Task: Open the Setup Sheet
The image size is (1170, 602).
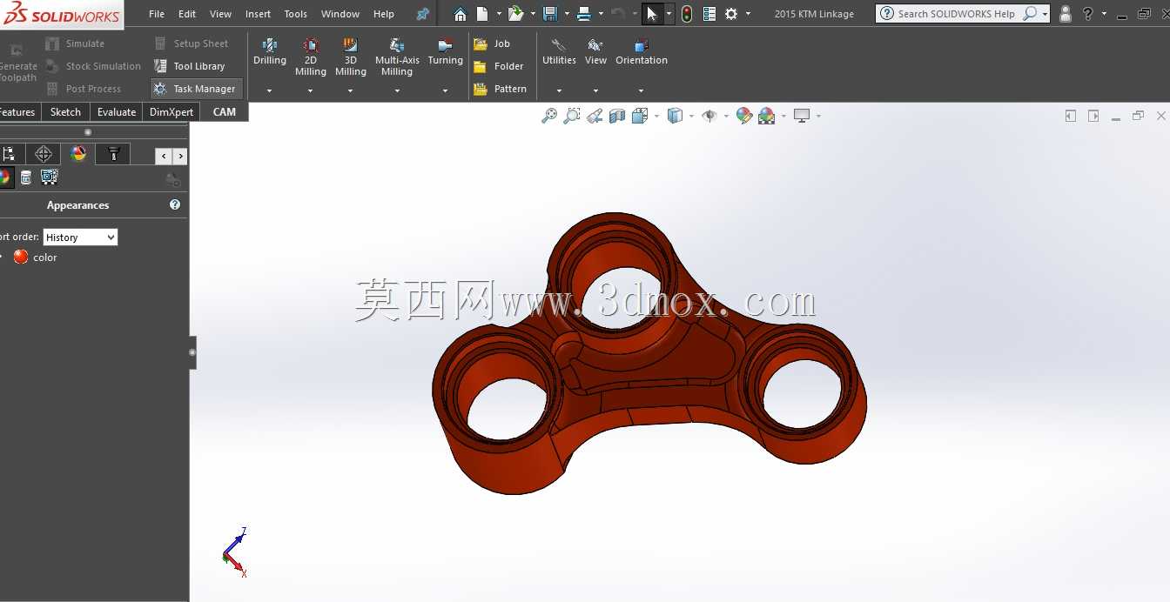Action: click(x=192, y=43)
